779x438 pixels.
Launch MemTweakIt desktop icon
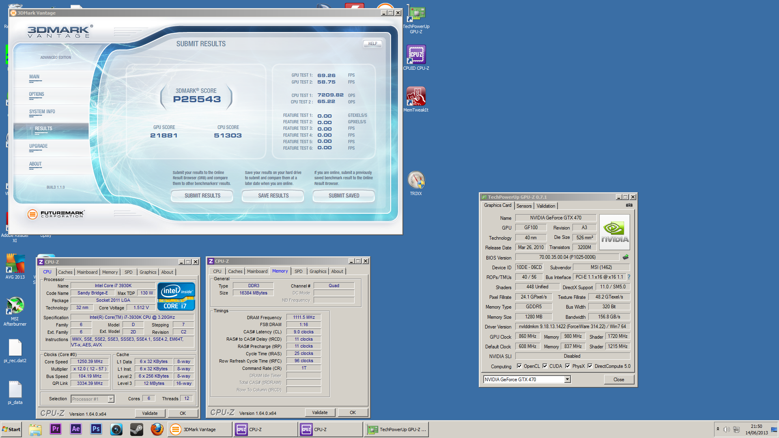click(416, 99)
